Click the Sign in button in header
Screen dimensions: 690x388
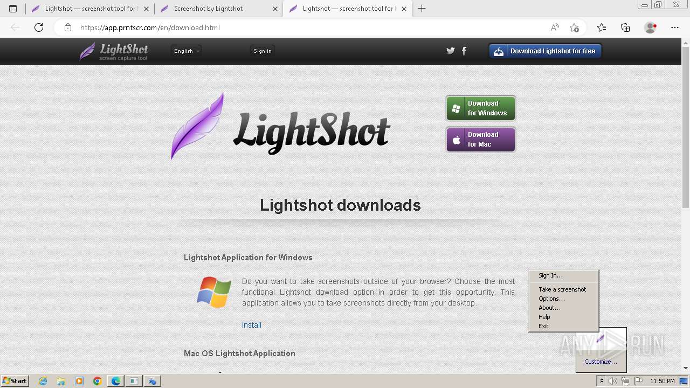coord(263,51)
